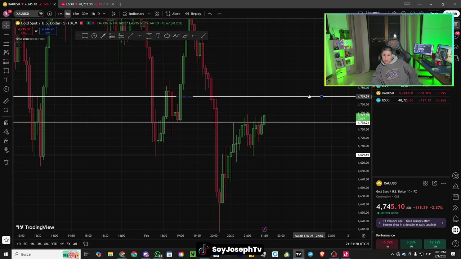Open a new browser tab
This screenshot has width=461, height=259.
point(120,4)
